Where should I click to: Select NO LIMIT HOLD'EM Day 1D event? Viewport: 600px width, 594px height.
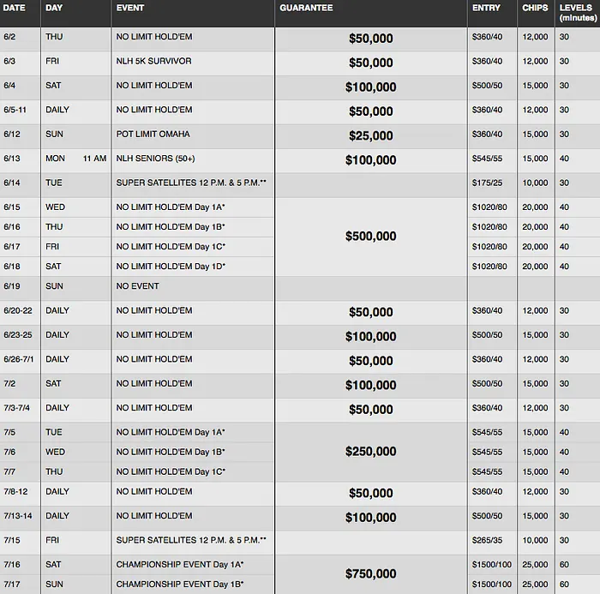coord(171,267)
